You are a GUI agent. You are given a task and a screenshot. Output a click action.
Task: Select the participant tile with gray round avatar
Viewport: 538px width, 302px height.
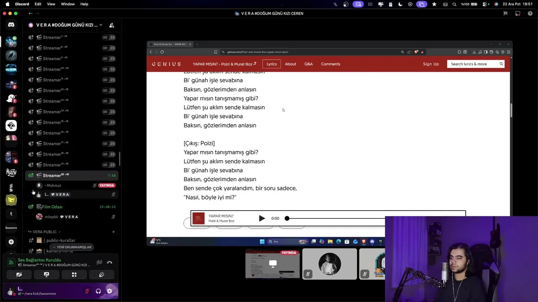tap(330, 264)
